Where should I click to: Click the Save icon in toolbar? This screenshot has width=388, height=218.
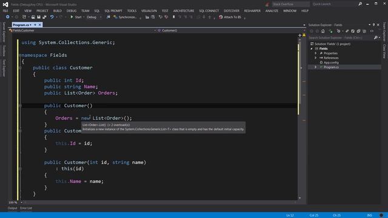click(x=39, y=17)
